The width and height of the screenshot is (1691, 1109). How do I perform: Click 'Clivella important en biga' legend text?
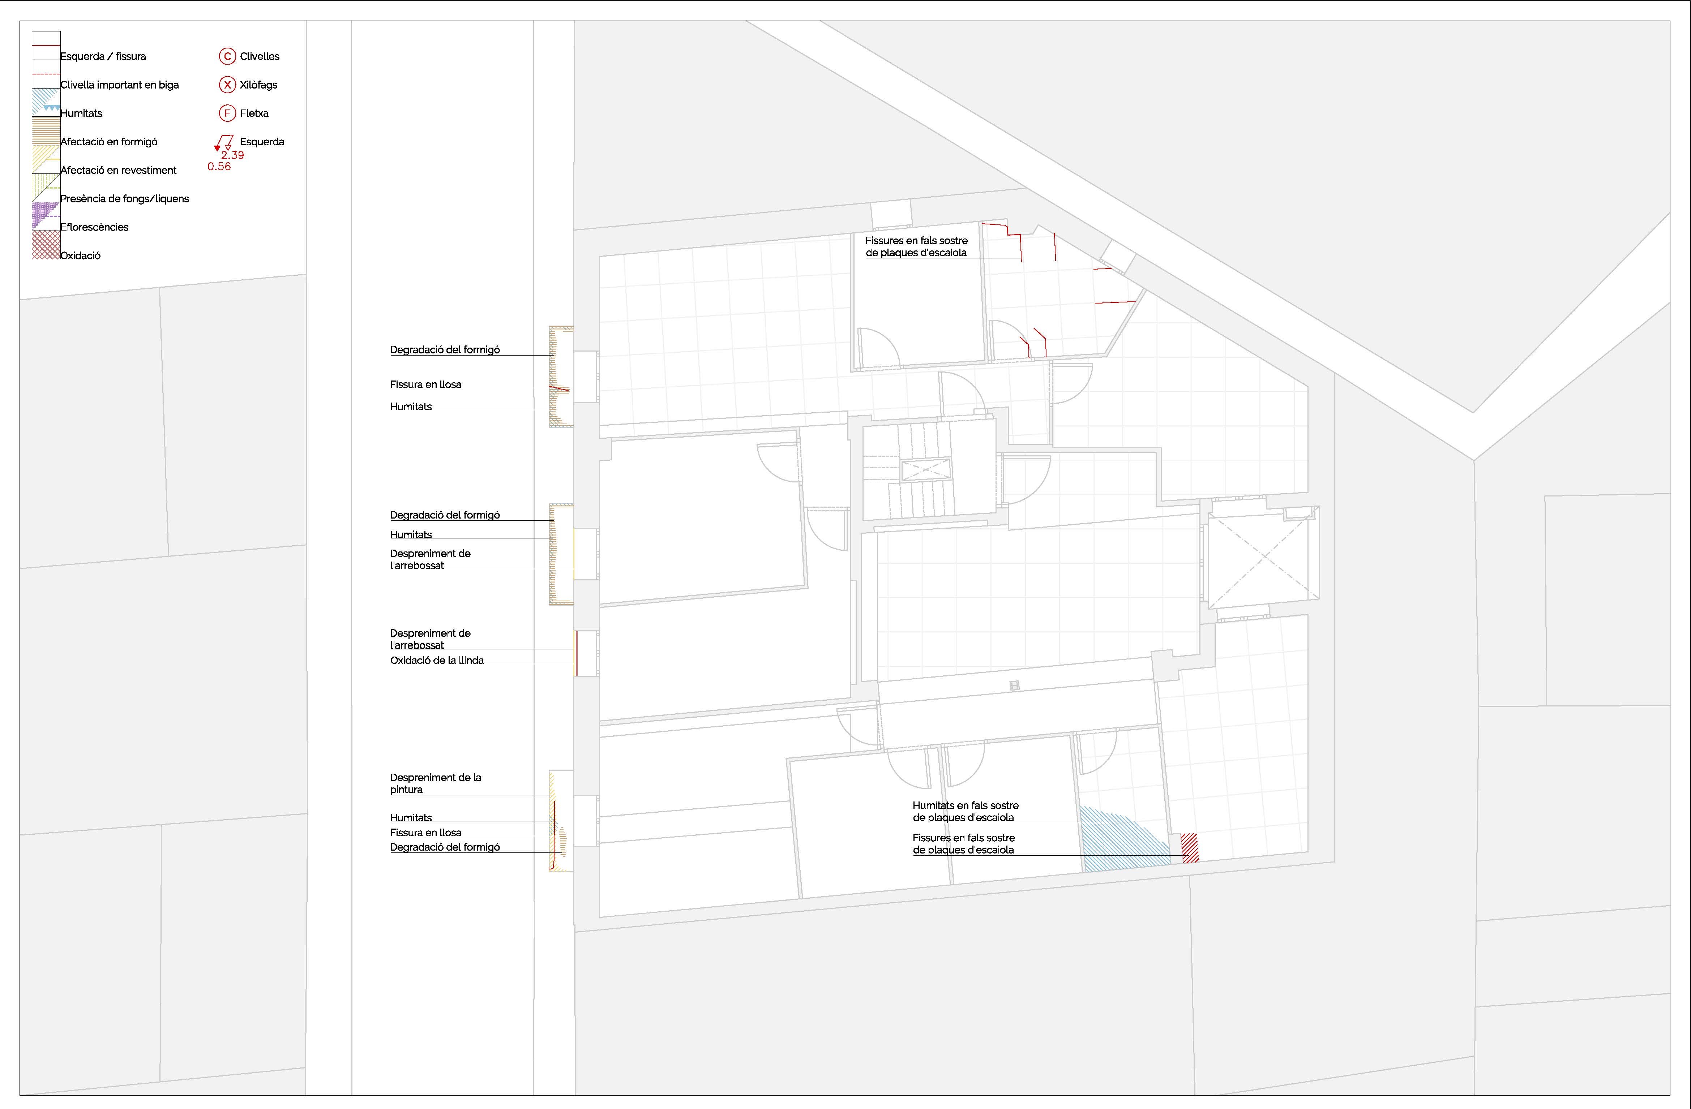tap(119, 85)
